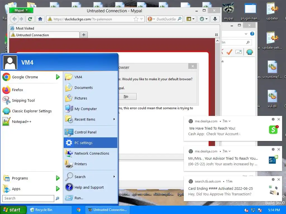This screenshot has height=214, width=286.
Task: Click the untrusted connection warning icon in the URL bar
Action: 50,19
